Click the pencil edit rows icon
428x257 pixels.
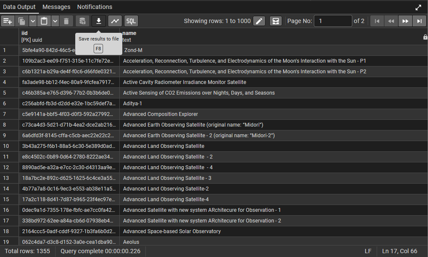pyautogui.click(x=259, y=21)
